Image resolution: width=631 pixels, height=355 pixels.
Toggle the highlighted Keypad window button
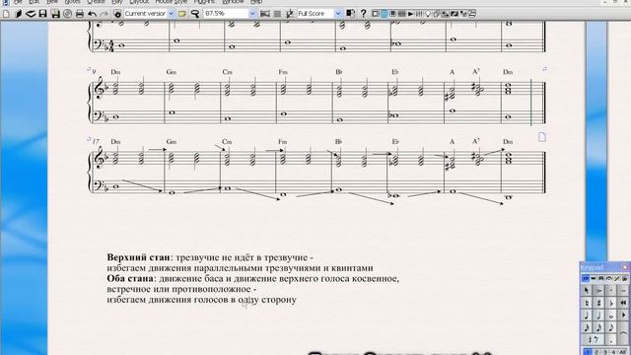click(384, 14)
